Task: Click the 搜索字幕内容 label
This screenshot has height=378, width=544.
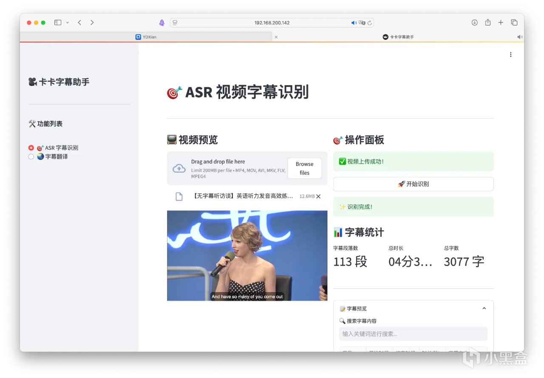Action: [358, 321]
